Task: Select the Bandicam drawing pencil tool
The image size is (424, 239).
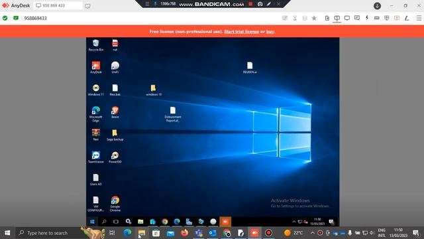Action: [x=269, y=4]
